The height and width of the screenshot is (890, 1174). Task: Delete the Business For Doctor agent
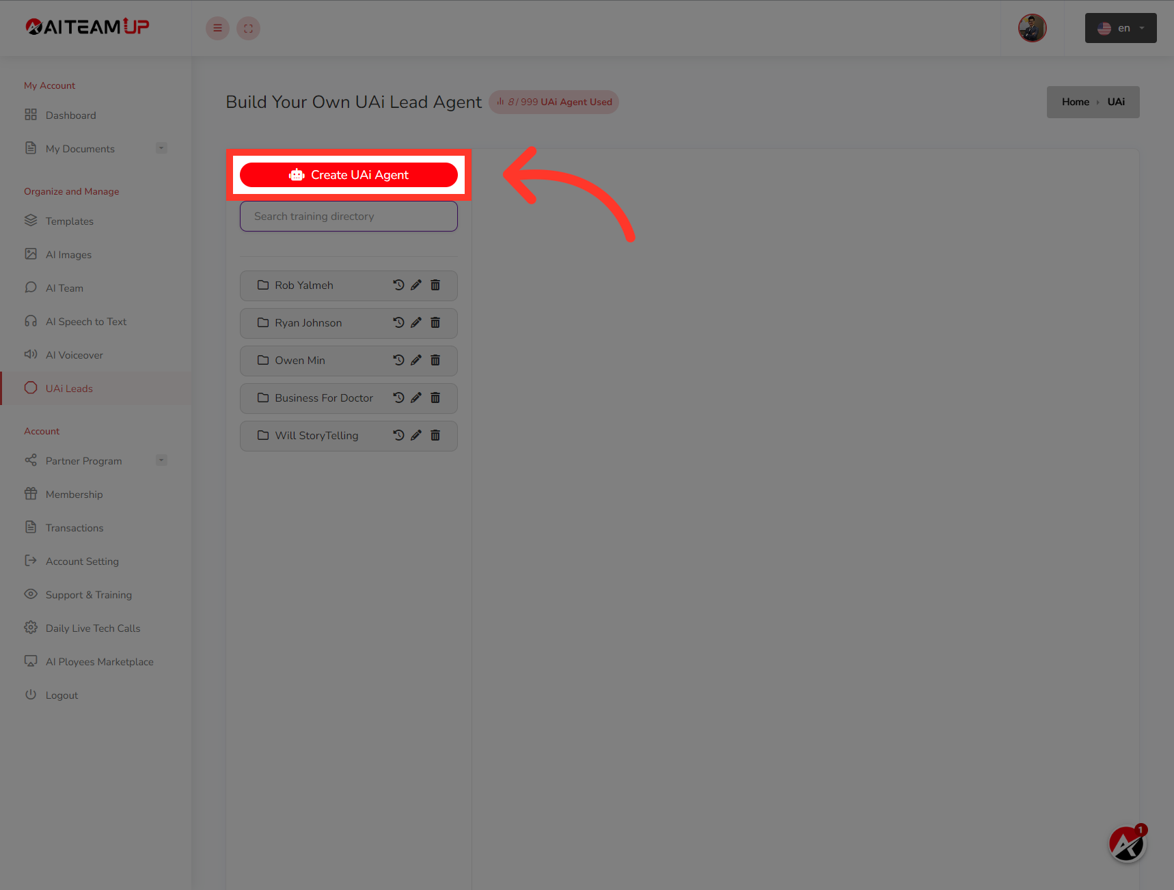click(x=435, y=398)
